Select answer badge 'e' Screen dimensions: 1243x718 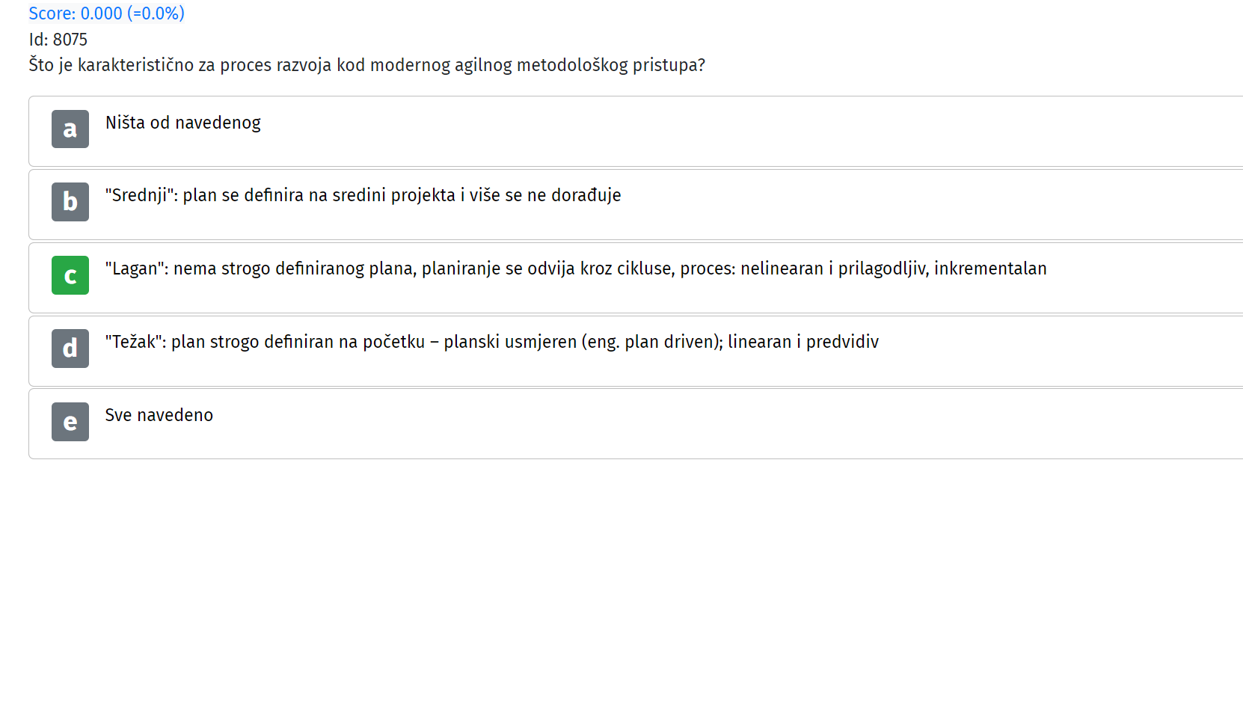coord(70,422)
